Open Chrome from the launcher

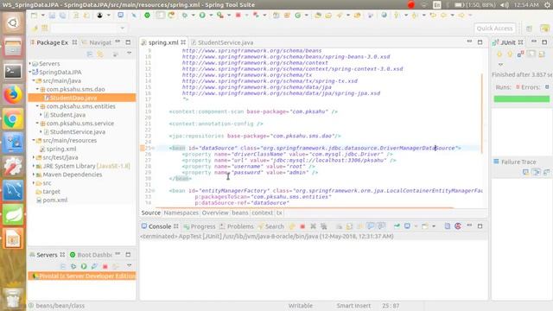point(13,119)
